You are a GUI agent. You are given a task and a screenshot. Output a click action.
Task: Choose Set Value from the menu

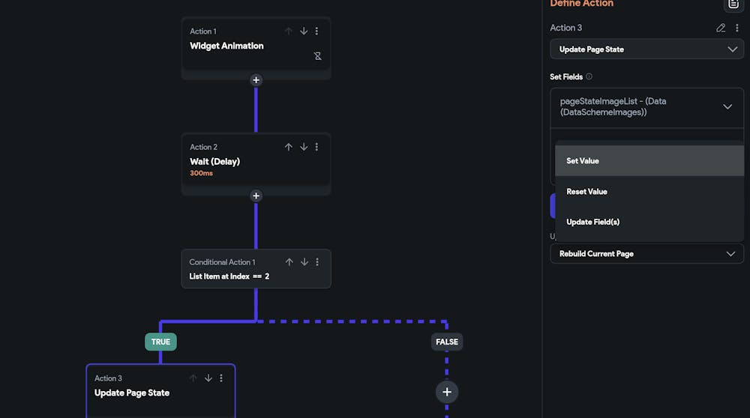click(x=583, y=161)
